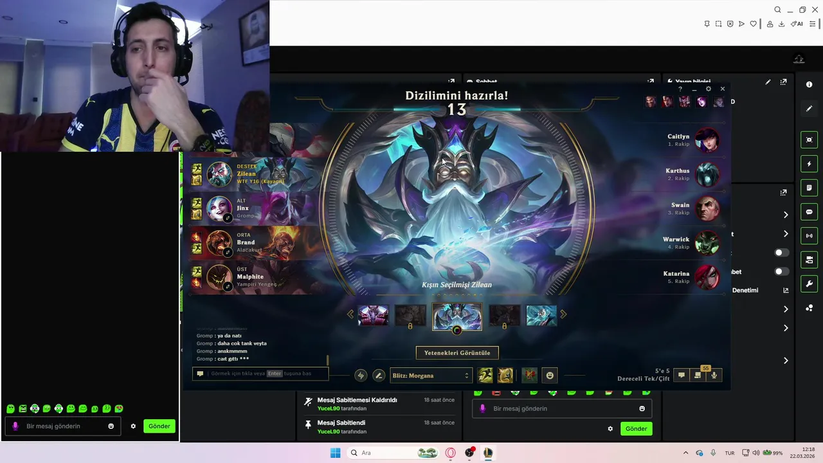Open left chat settings gear
Screen dimensions: 823x463
133,426
